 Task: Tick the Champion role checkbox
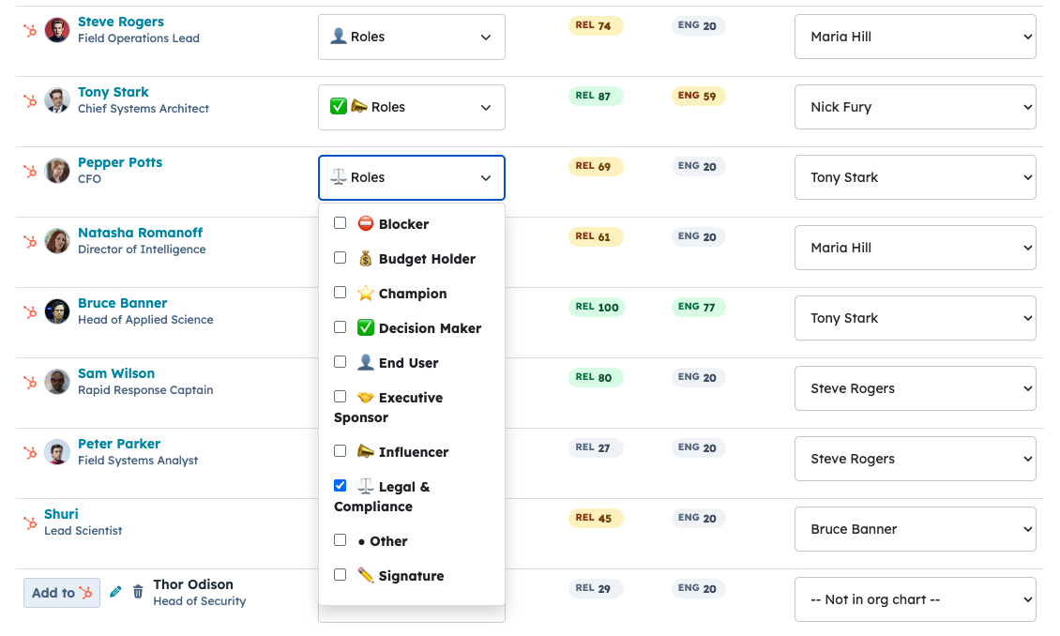(x=340, y=293)
